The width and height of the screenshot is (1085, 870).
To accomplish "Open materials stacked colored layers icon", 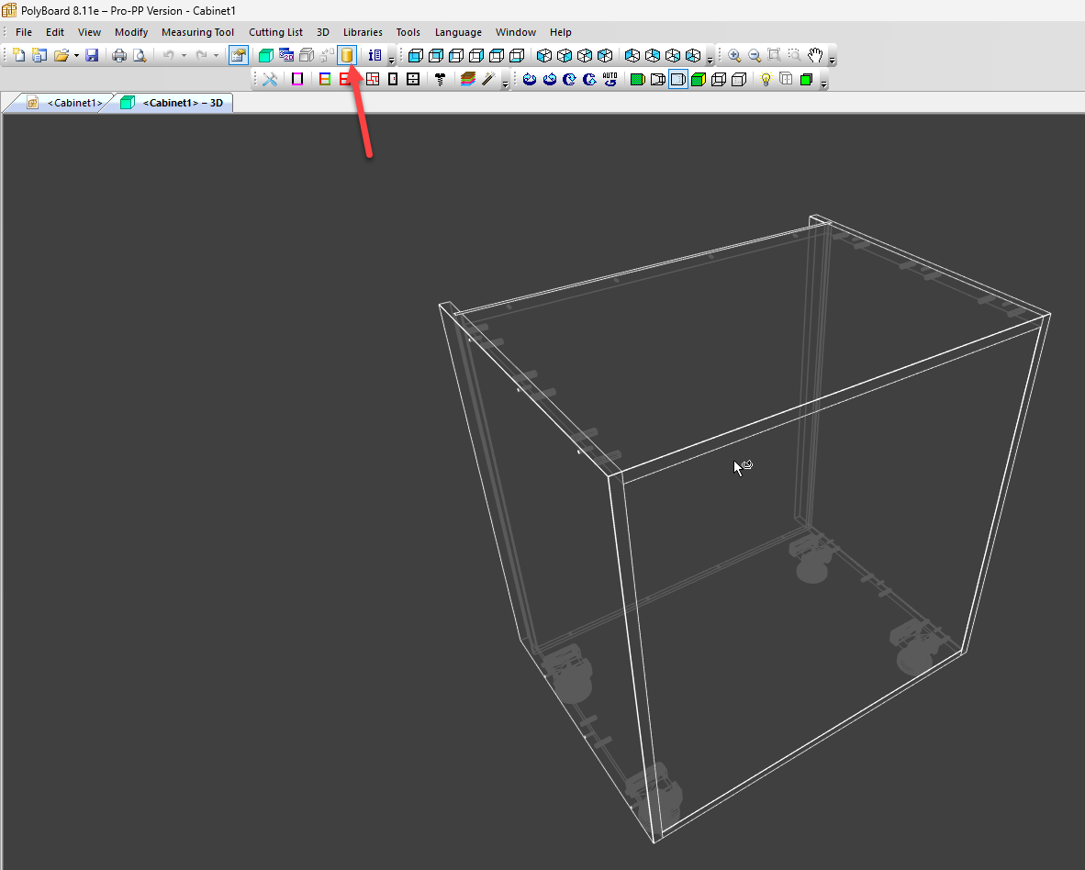I will tap(468, 80).
